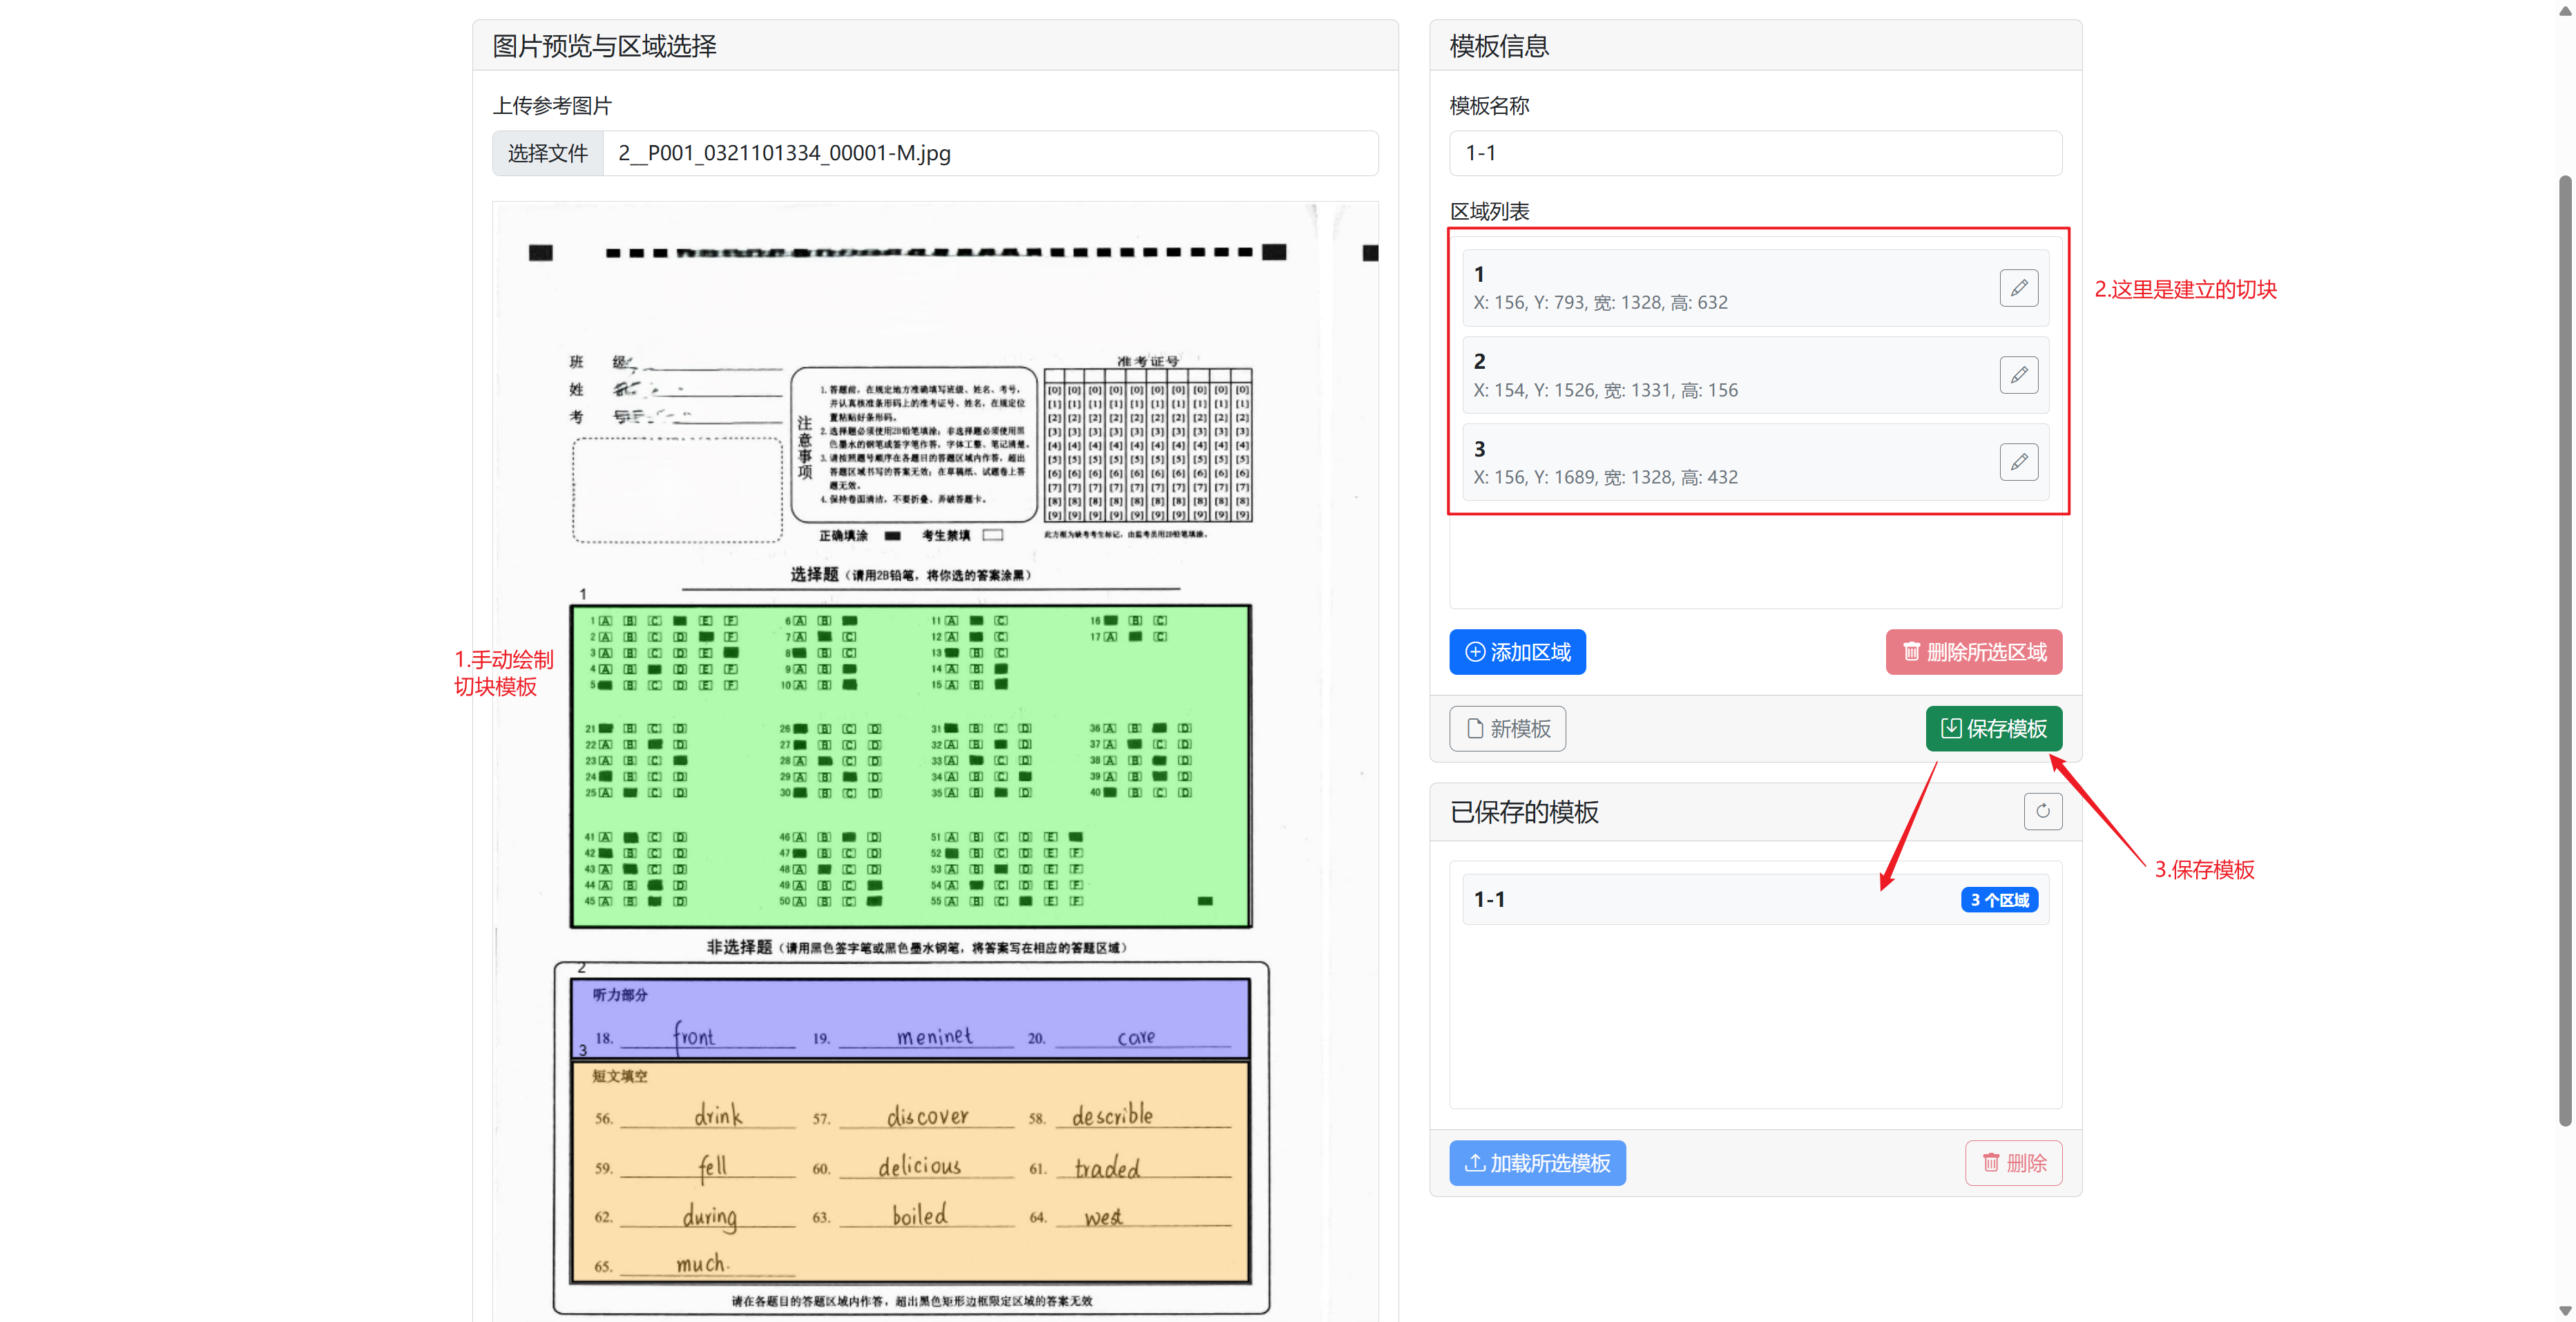The image size is (2576, 1322).
Task: Click the 删除 delete template button
Action: pyautogui.click(x=2013, y=1163)
